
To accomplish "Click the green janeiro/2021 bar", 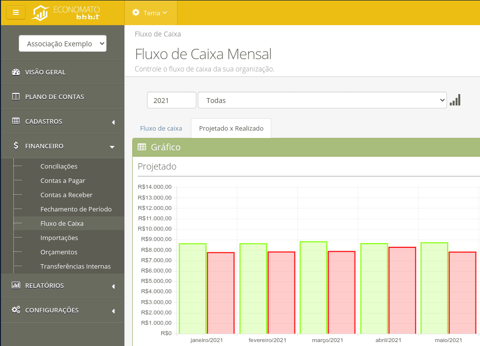I will coord(192,288).
